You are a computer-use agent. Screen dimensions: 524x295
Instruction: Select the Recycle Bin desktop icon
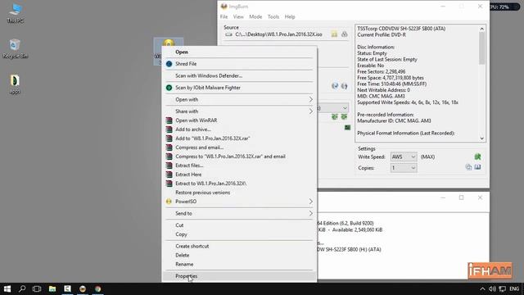(15, 49)
